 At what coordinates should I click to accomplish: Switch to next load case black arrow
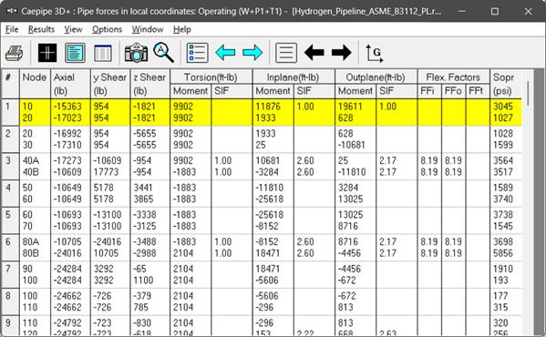pos(341,53)
